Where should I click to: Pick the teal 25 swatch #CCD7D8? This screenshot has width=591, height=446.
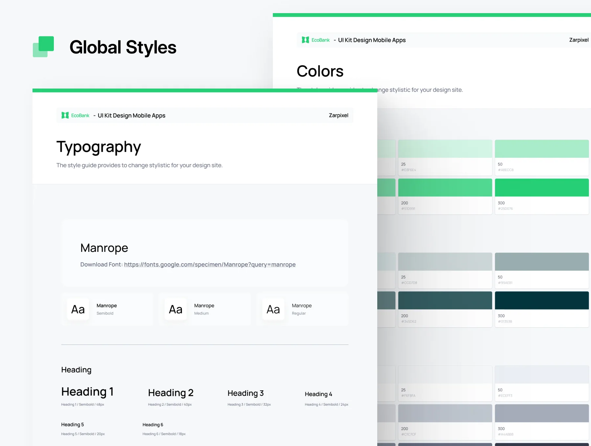(x=445, y=271)
